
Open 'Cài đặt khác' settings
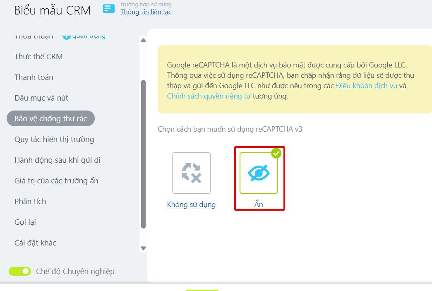pos(35,243)
